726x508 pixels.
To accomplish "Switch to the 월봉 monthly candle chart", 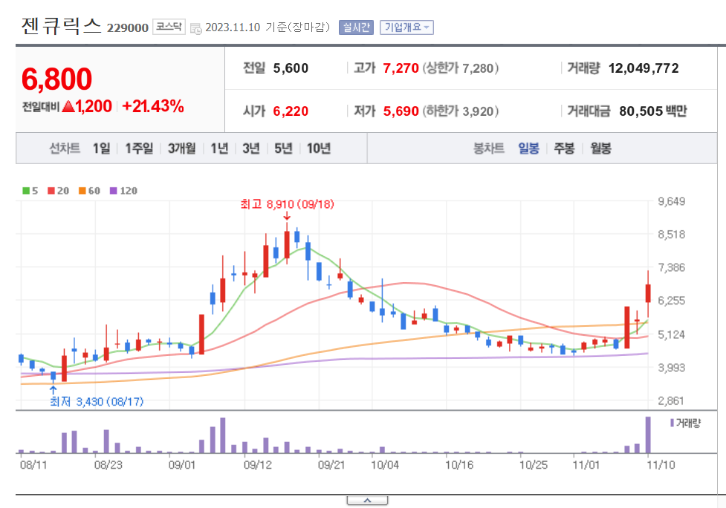I will pos(600,149).
